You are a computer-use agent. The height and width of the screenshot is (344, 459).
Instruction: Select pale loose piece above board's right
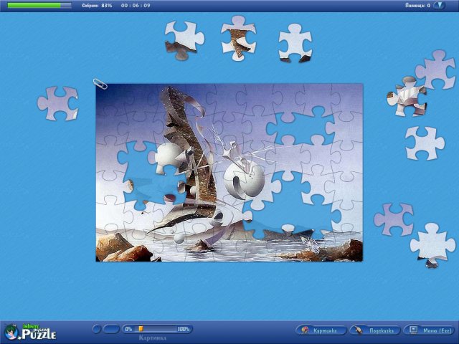295,43
